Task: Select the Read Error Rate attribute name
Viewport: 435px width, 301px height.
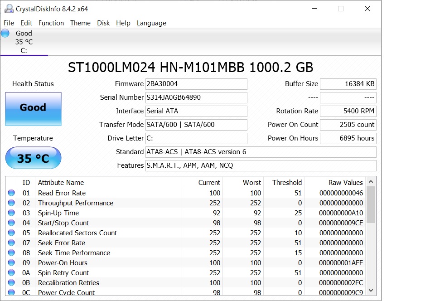Action: [62, 193]
